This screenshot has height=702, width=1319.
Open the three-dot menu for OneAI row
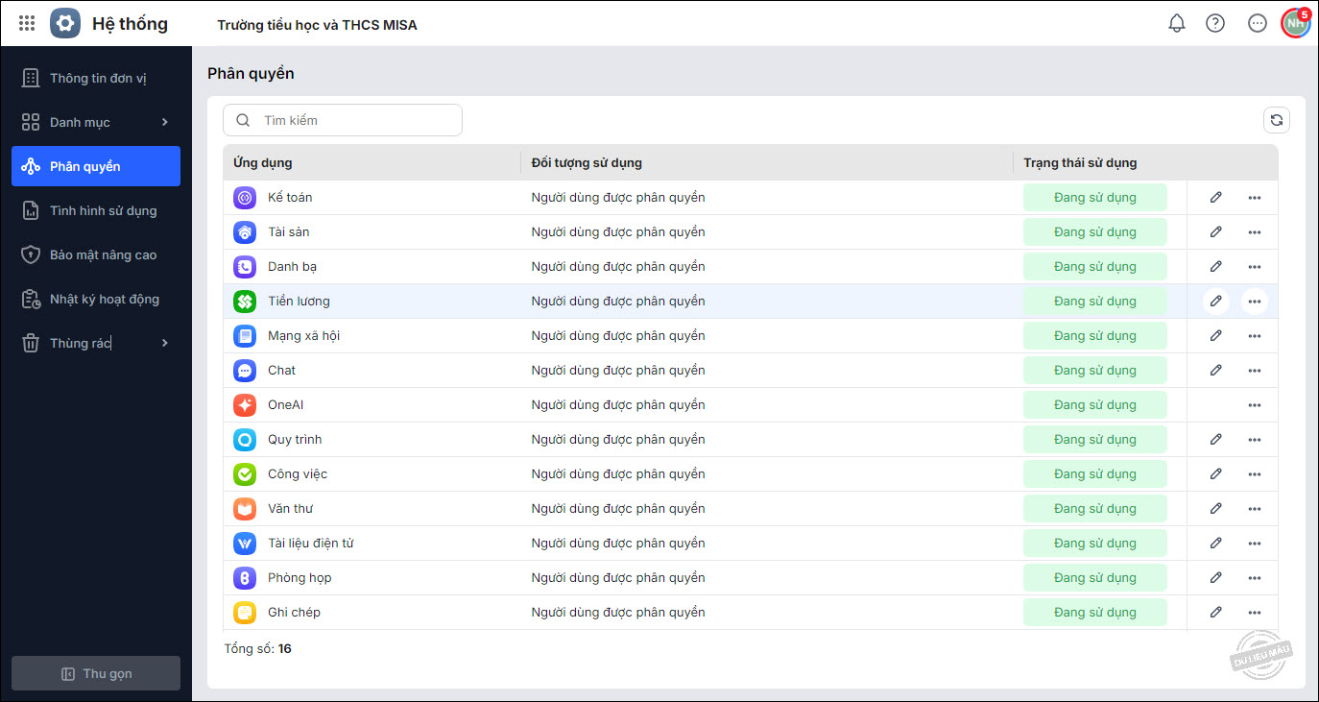click(1255, 405)
